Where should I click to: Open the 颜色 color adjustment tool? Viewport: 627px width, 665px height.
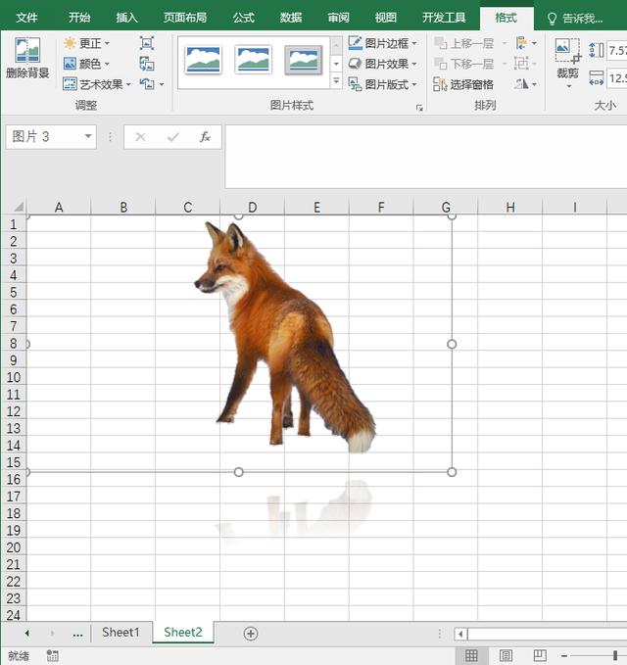(86, 64)
